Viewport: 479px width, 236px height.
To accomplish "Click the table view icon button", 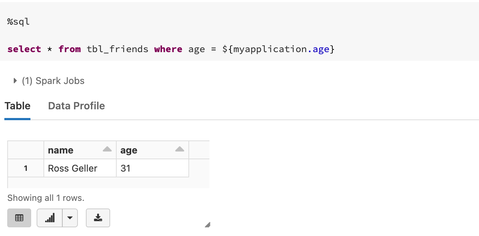I will [x=19, y=218].
